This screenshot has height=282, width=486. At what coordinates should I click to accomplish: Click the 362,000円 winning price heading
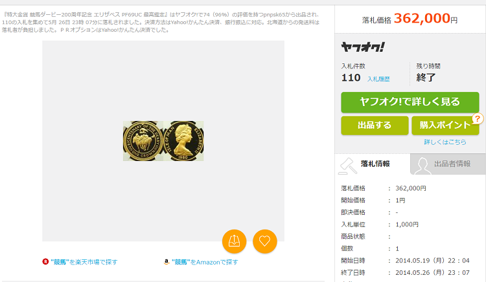410,19
